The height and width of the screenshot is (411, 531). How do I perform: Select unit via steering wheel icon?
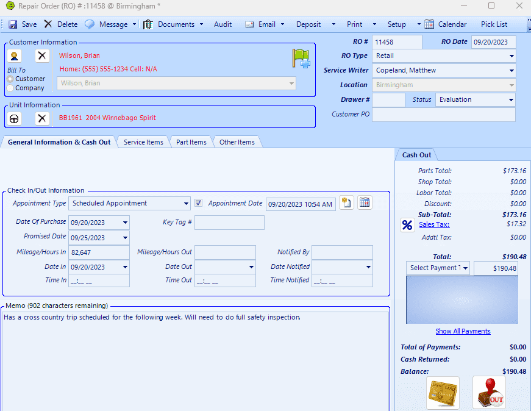14,118
